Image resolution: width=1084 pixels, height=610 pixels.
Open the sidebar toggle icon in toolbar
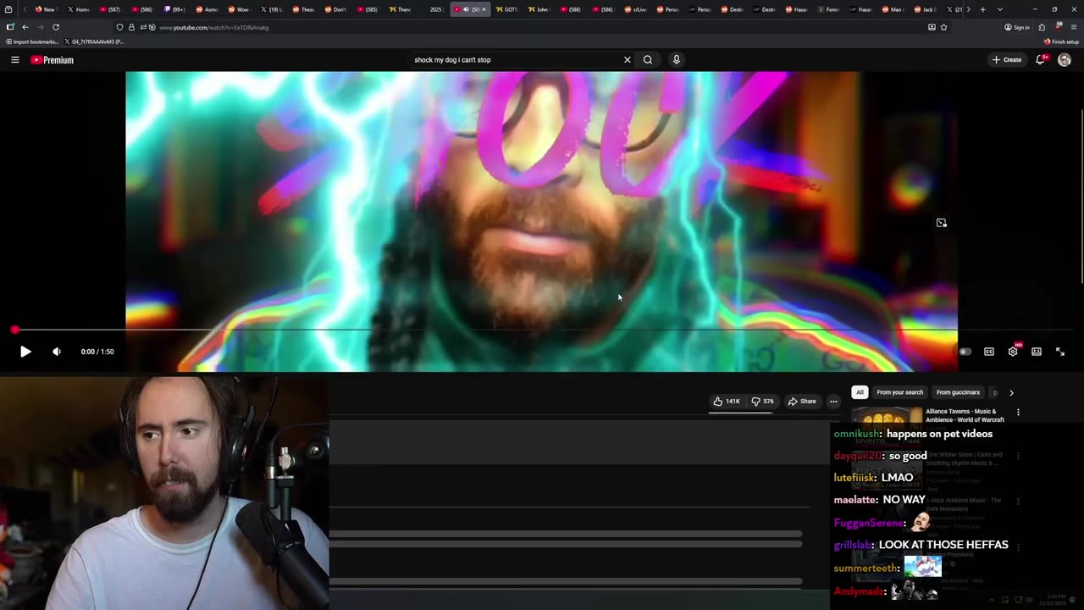pyautogui.click(x=9, y=27)
